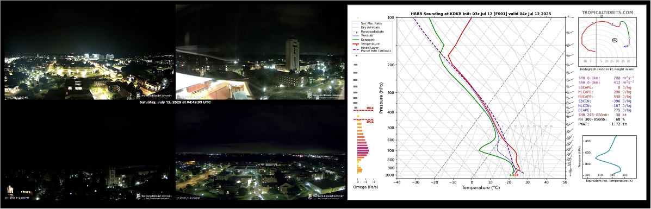Click the storm motion marker in the hodograph
The width and height of the screenshot is (651, 209).
[x=614, y=40]
